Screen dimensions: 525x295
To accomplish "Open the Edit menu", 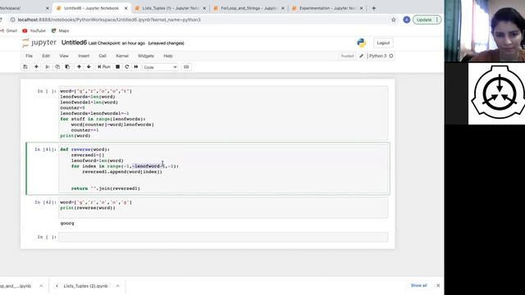I will (46, 56).
